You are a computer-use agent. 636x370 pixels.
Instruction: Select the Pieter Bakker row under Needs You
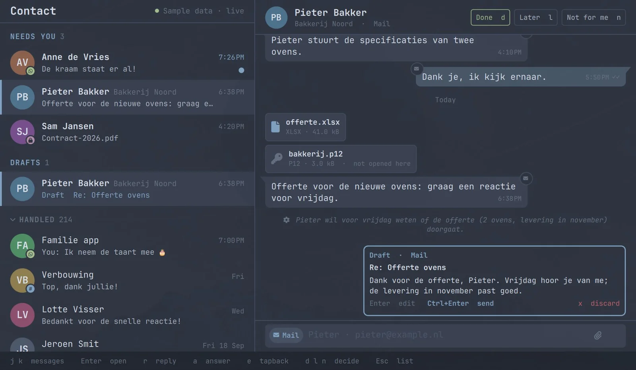pos(127,97)
